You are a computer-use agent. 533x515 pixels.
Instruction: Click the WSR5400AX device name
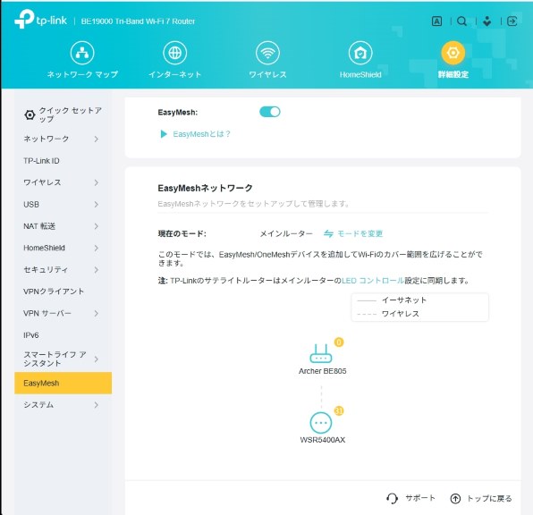(x=322, y=440)
